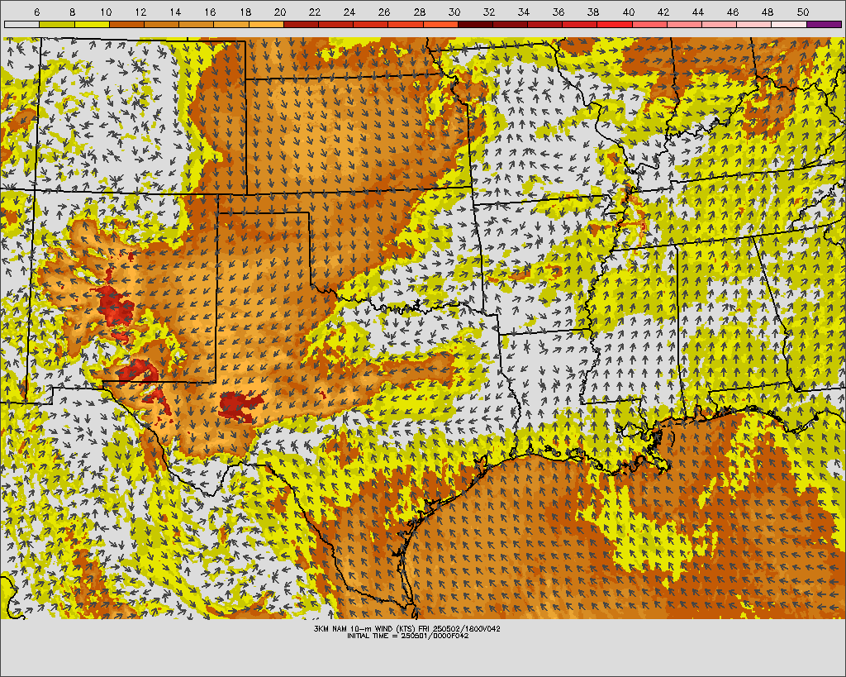Click the light pink swatch between 44 and 46
Viewport: 846px width, 677px height.
click(720, 24)
